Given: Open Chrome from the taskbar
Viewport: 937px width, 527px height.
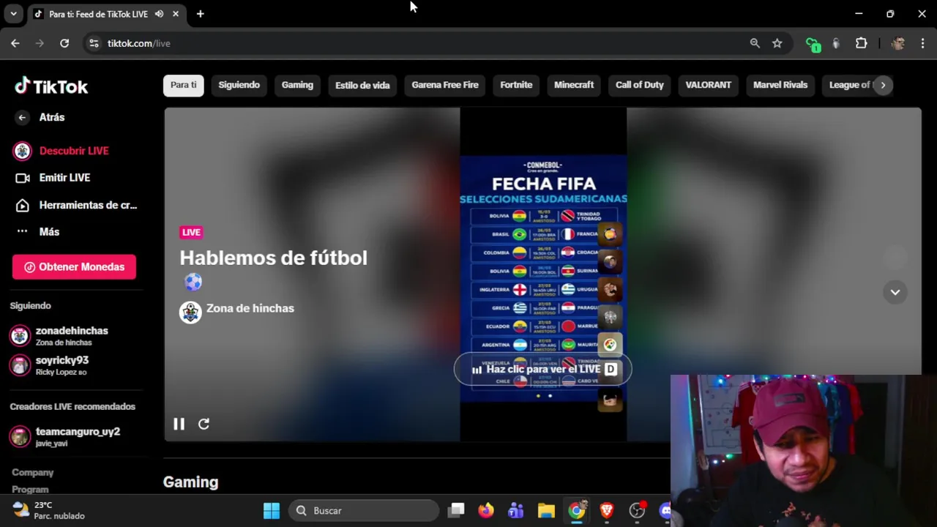Looking at the screenshot, I should [x=577, y=511].
